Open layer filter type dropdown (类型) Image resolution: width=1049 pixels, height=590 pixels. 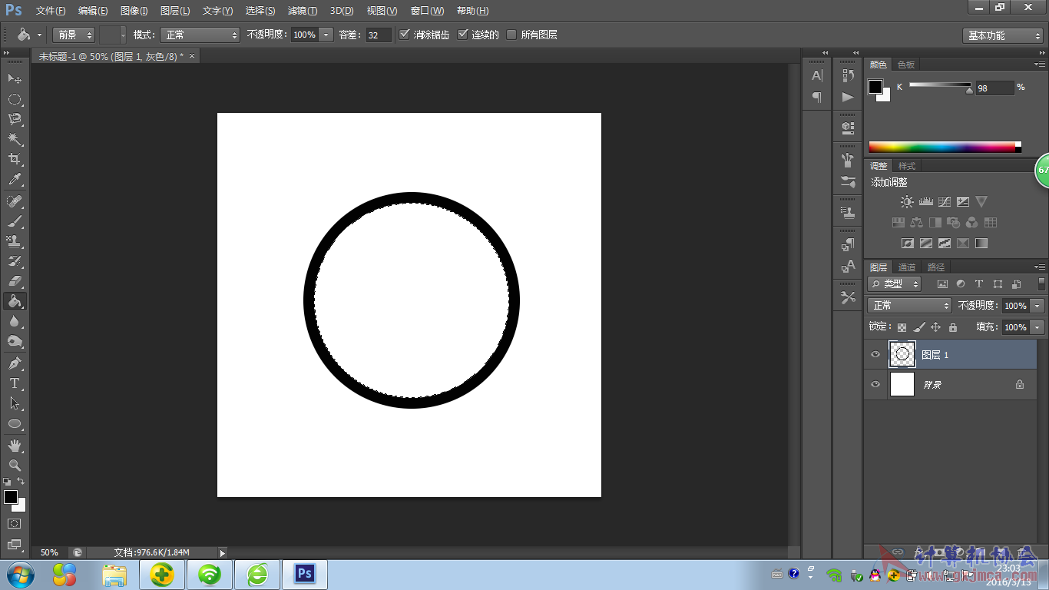(895, 283)
